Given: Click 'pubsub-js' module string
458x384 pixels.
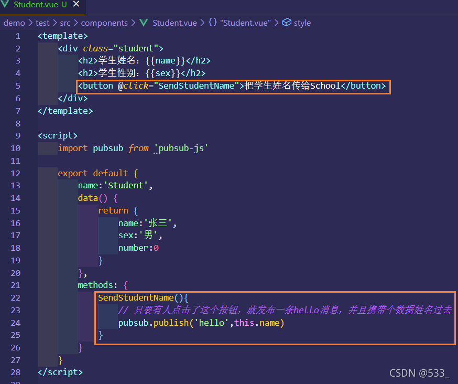Looking at the screenshot, I should point(181,148).
